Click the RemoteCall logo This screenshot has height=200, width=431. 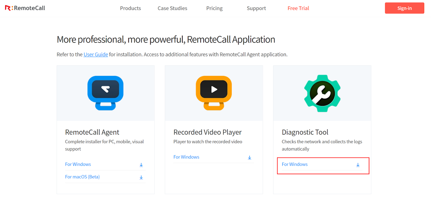[25, 8]
